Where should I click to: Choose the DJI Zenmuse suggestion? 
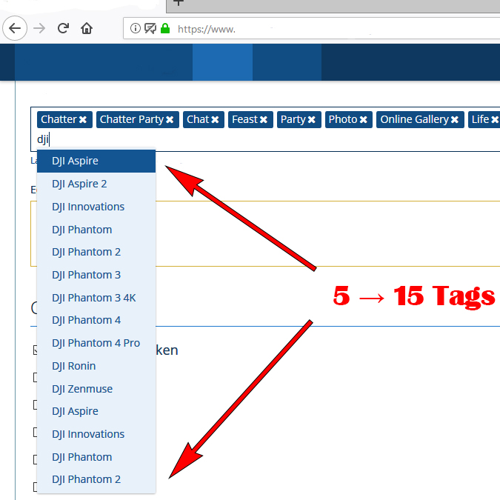[x=96, y=389]
